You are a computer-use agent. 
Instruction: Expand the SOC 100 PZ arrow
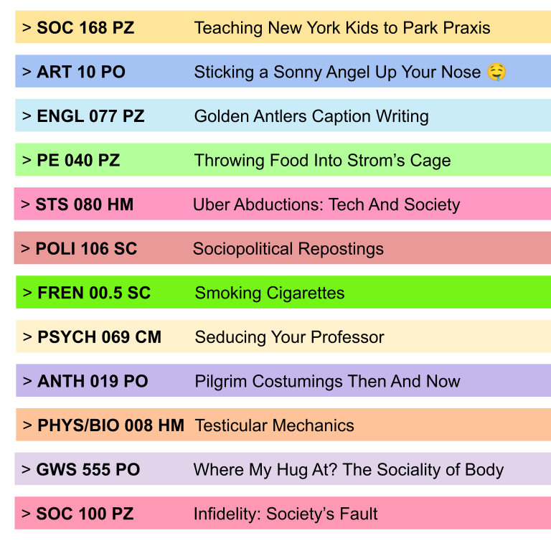tap(26, 514)
